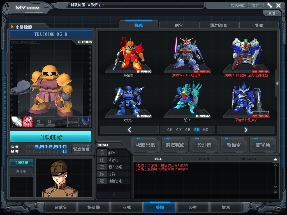Switch to the 副官 tab
The image size is (287, 215).
point(179,25)
